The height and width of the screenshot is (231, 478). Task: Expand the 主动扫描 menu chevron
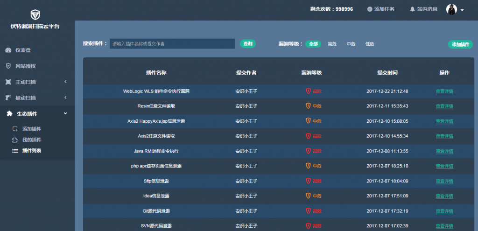(x=65, y=82)
